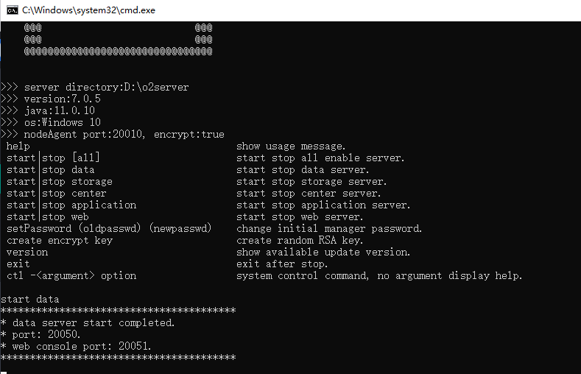Click the C:\Windows\system32\cmd.exe title text

click(88, 10)
